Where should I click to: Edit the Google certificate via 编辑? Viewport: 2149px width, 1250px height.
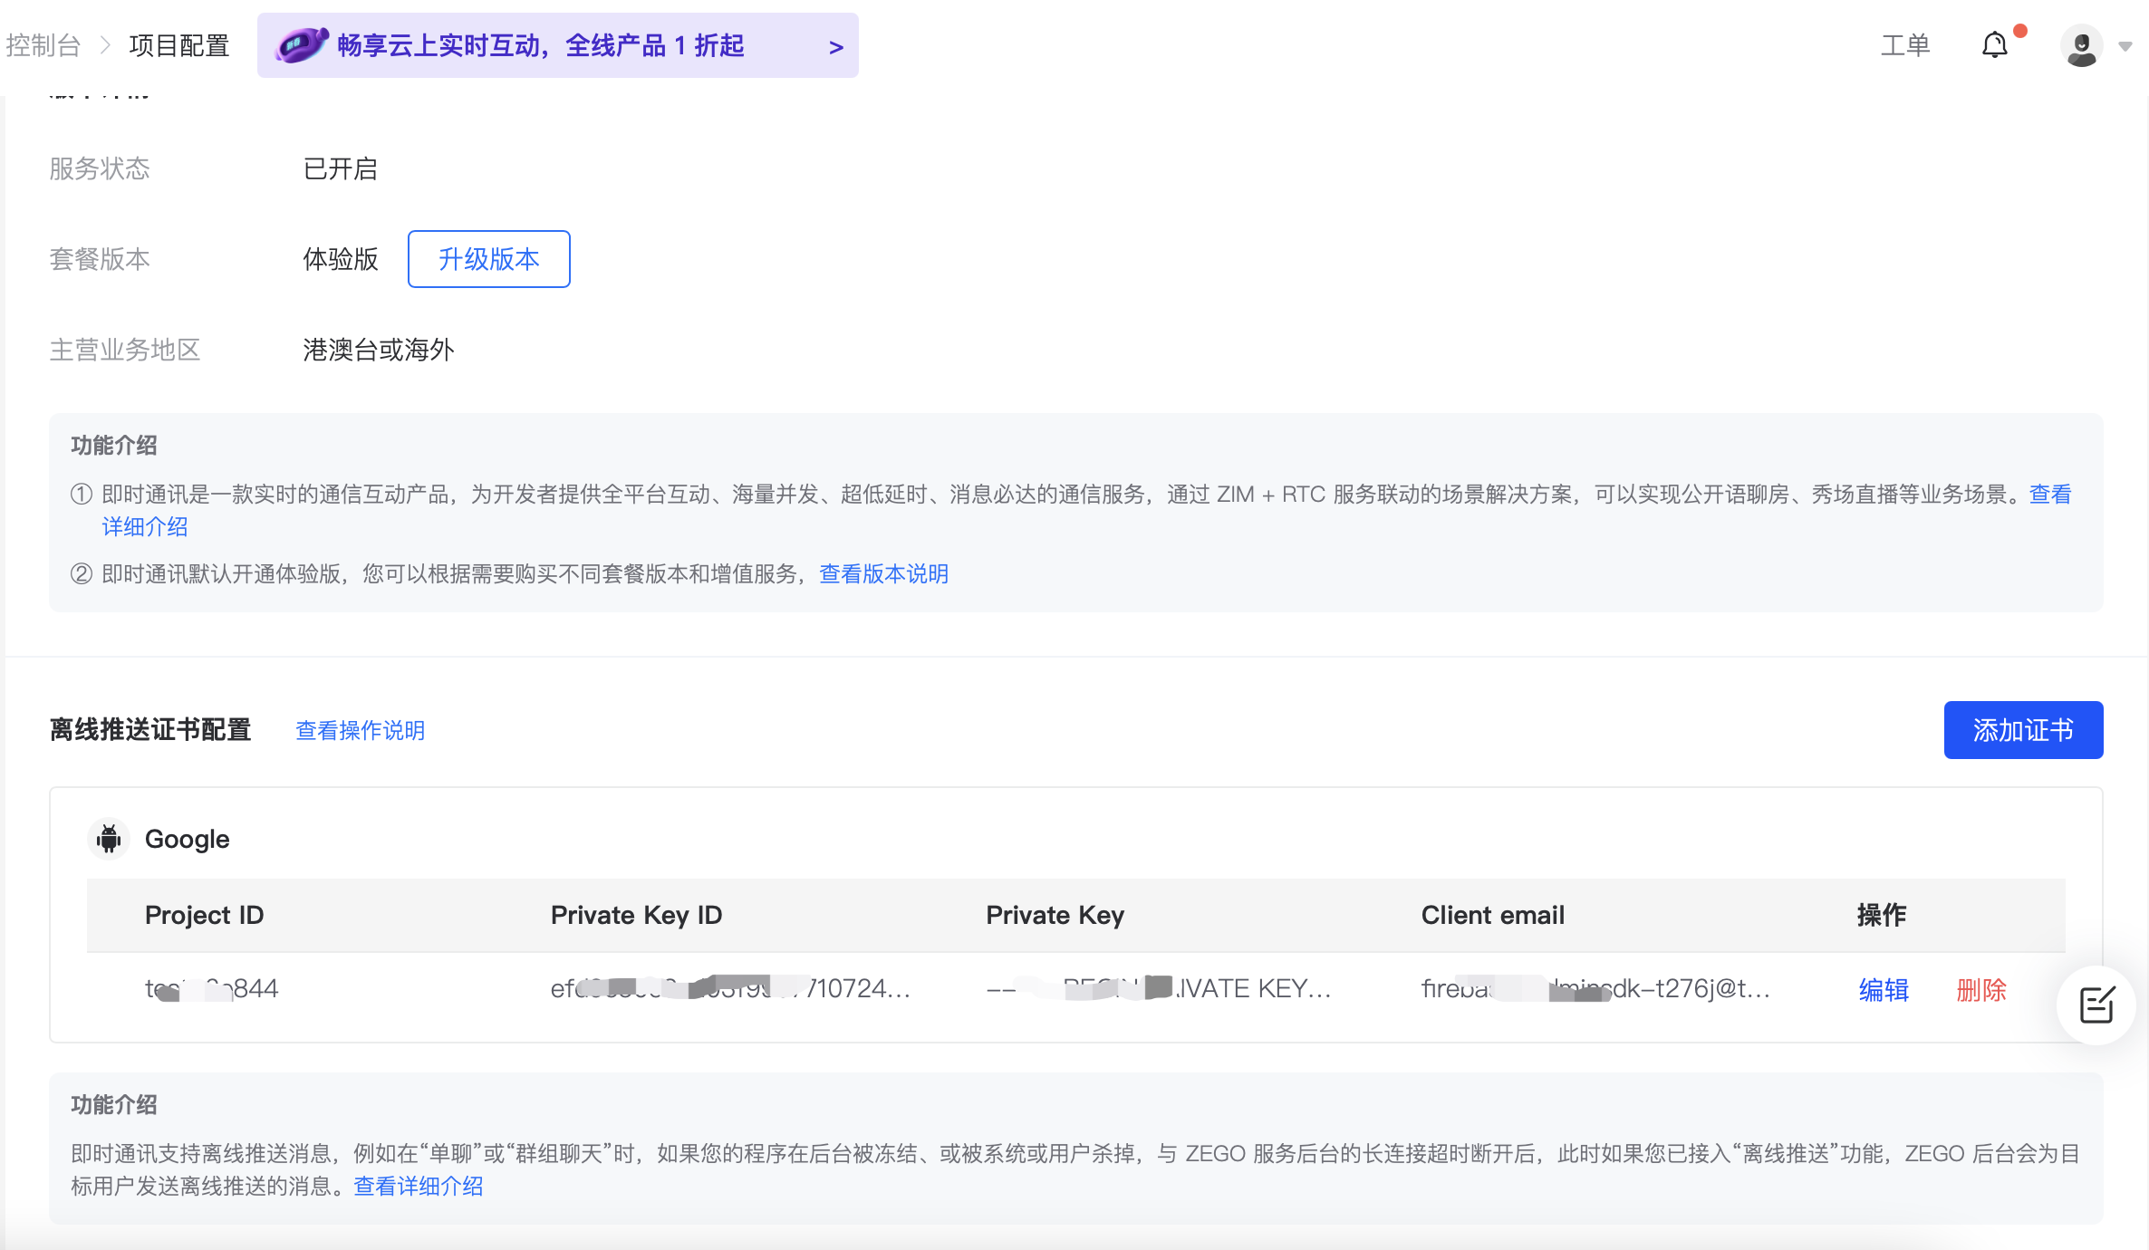(x=1884, y=990)
